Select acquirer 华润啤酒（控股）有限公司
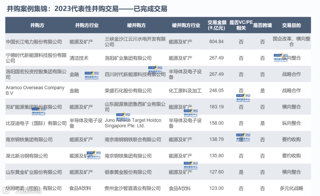320x196 pixels. click(x=34, y=188)
